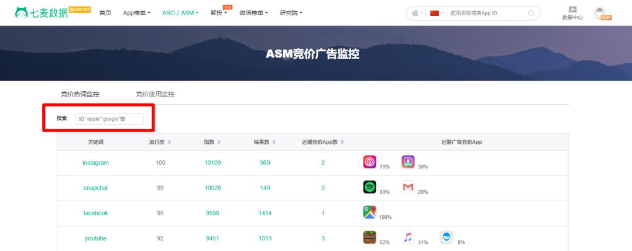Open the blue app icon with 8%
This screenshot has width=632, height=251.
click(446, 238)
